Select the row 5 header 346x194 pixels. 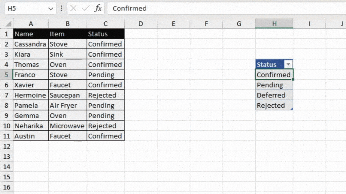click(7, 75)
